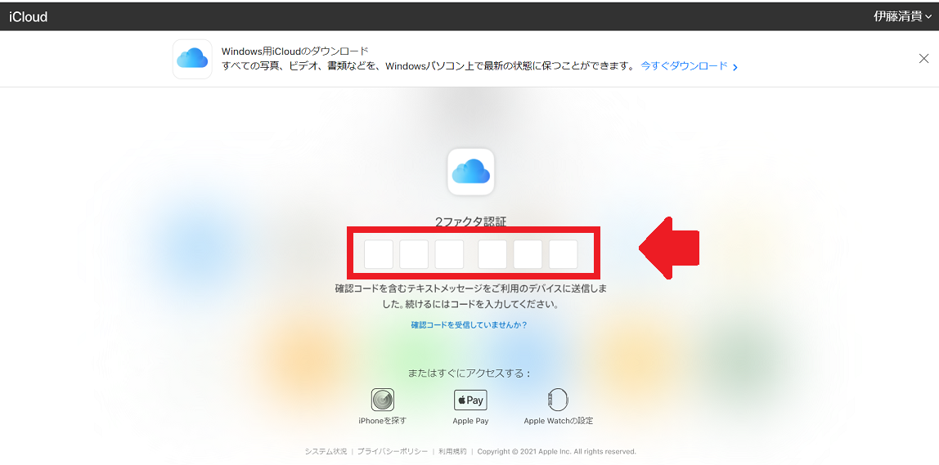
Task: Click the システム状況 footer link
Action: (326, 451)
